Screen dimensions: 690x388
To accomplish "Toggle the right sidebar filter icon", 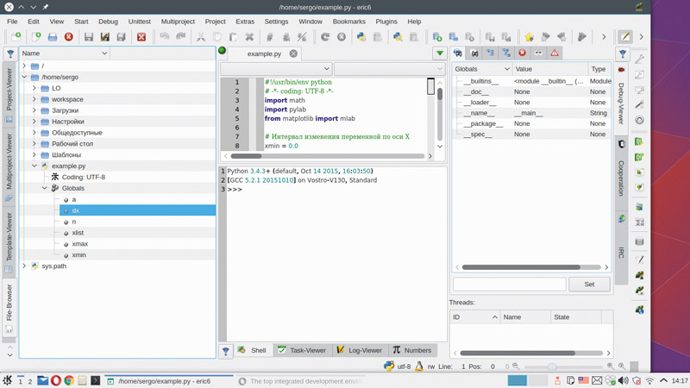I will (623, 53).
